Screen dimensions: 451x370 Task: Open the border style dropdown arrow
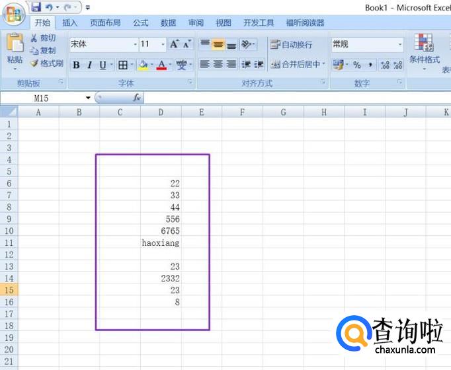click(132, 65)
